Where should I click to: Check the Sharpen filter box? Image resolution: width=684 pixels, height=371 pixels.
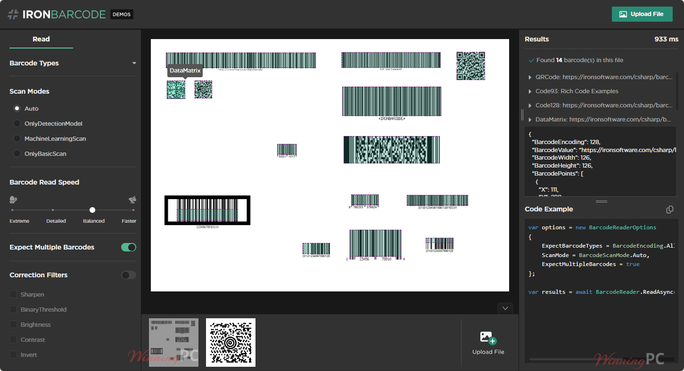coord(13,295)
